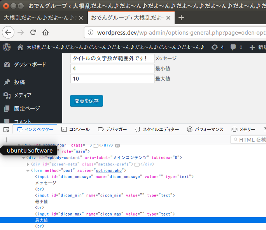The width and height of the screenshot is (266, 230).
Task: Activate the element picker tool
Action: click(7, 130)
